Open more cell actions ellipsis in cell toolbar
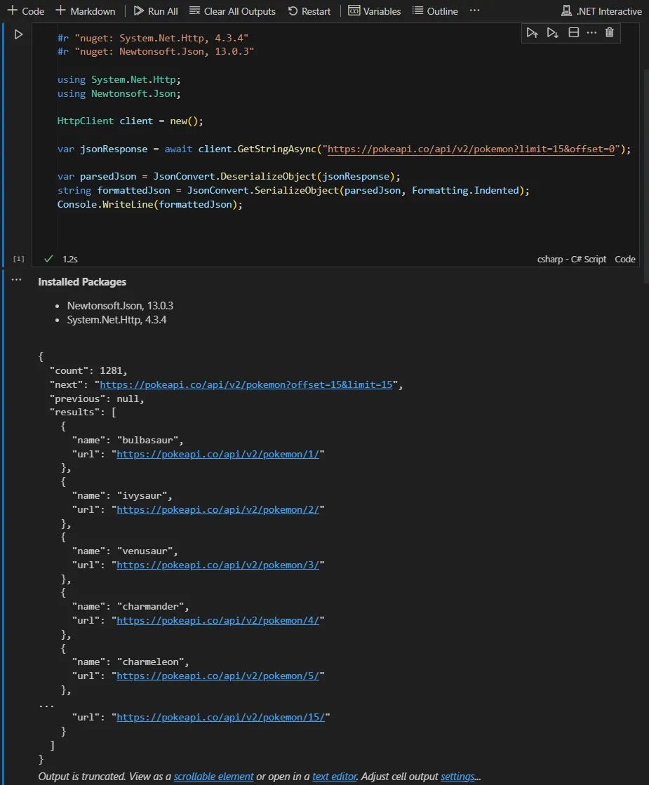Viewport: 649px width, 785px height. coord(591,32)
